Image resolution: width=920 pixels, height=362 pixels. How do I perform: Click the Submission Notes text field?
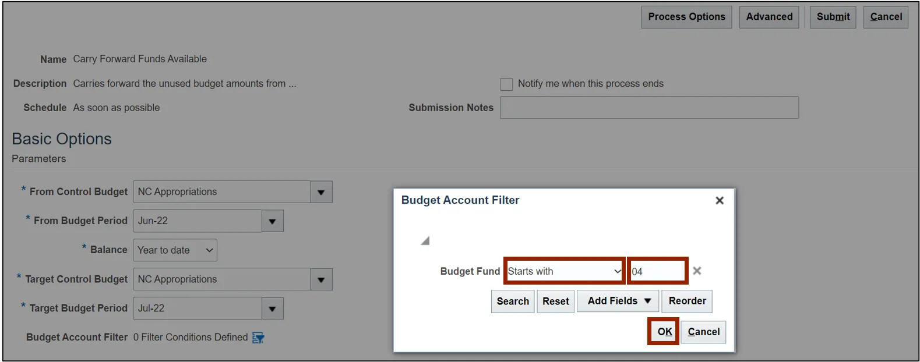point(649,108)
